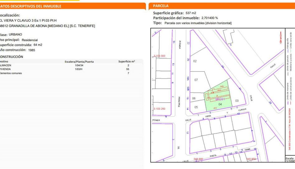The height and width of the screenshot is (169, 295).
Task: Click the GRANADILLA DE ABONA locality line
Action: click(x=47, y=26)
